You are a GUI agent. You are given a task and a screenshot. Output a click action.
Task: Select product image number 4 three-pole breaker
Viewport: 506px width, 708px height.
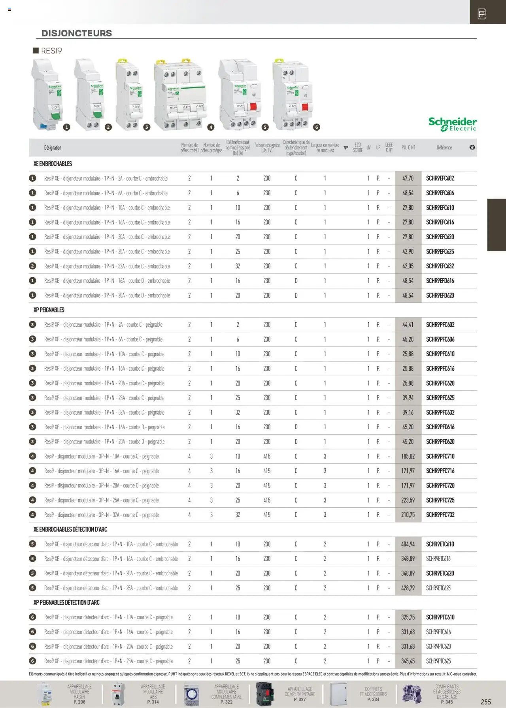click(x=181, y=95)
